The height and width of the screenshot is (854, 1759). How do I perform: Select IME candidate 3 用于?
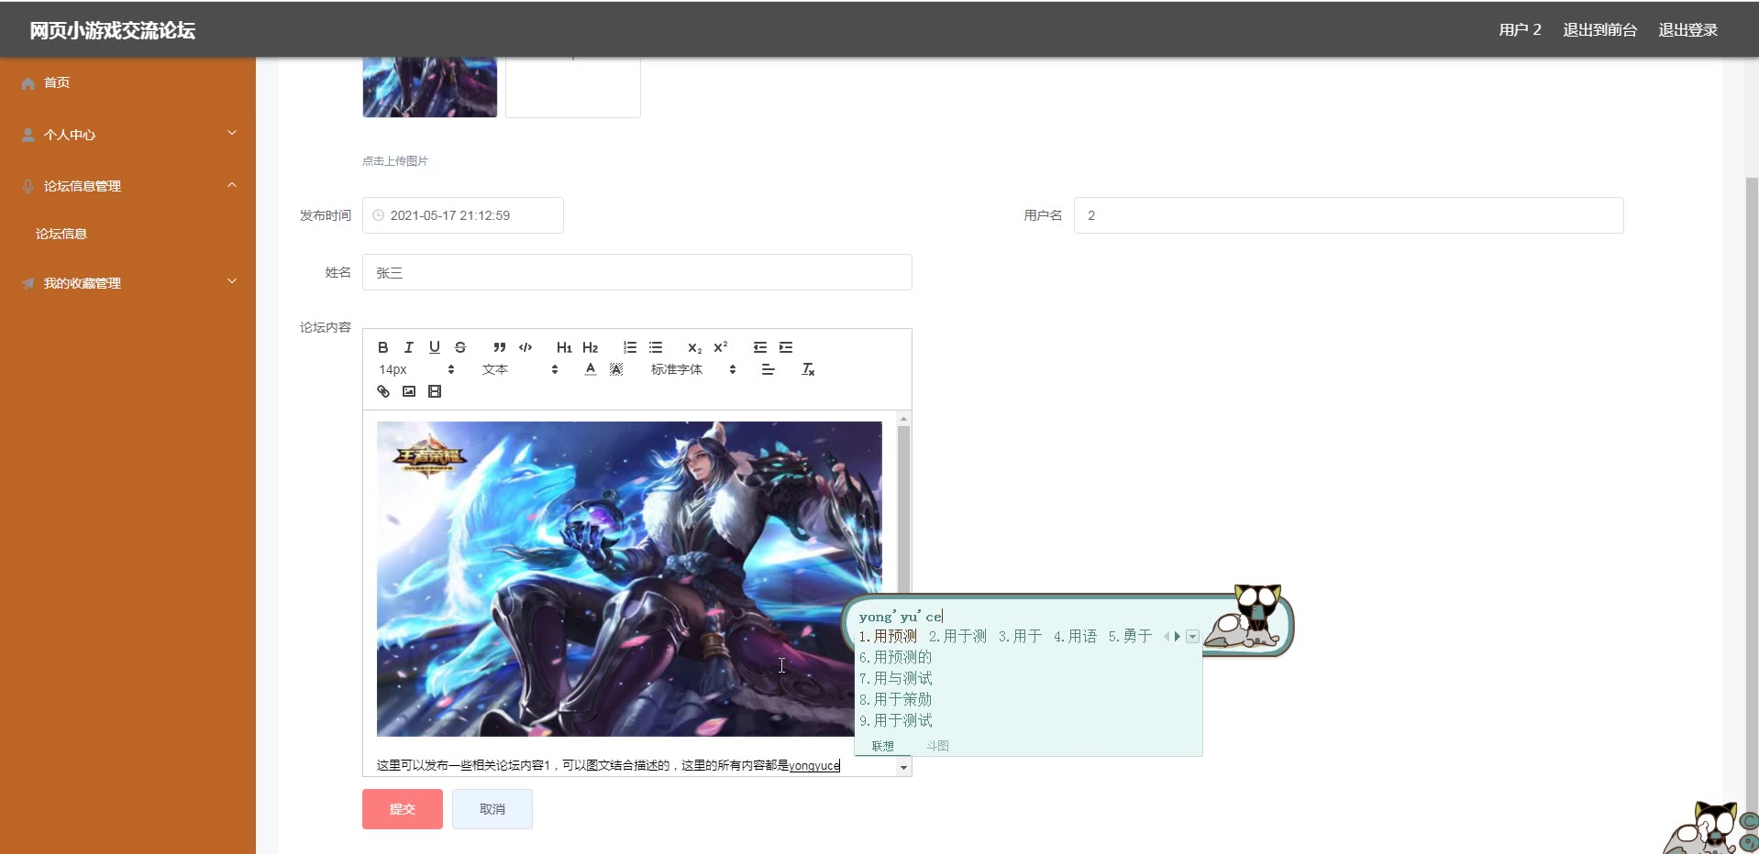[1020, 636]
